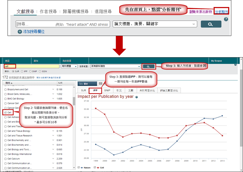The image size is (243, 172).
Task: Check the Cell and Tissue Research checkbox
Action: [5, 136]
